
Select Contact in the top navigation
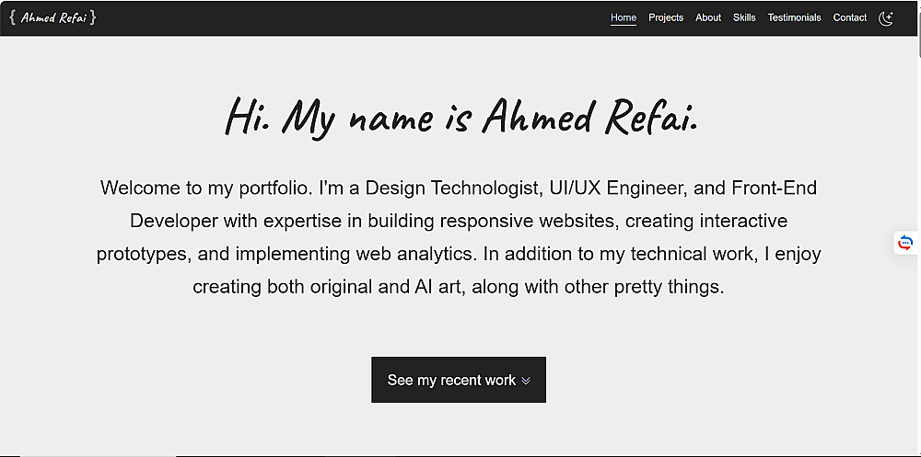(850, 17)
